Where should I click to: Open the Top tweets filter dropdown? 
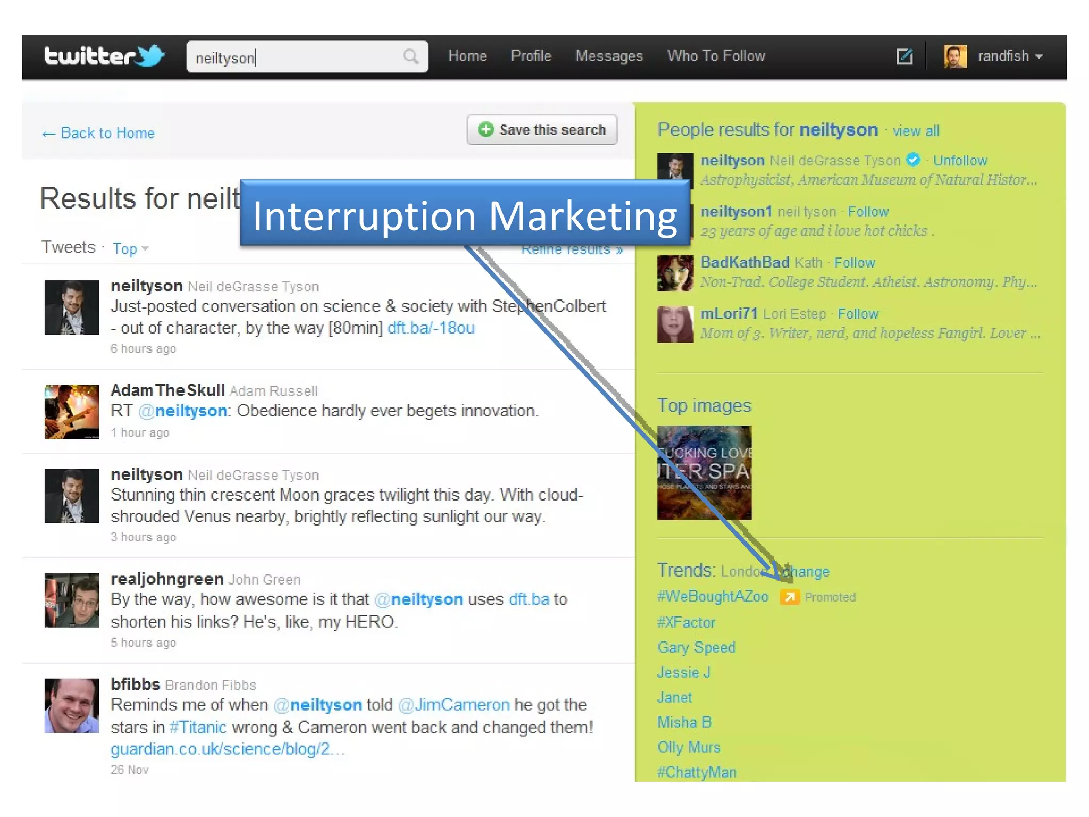(130, 248)
